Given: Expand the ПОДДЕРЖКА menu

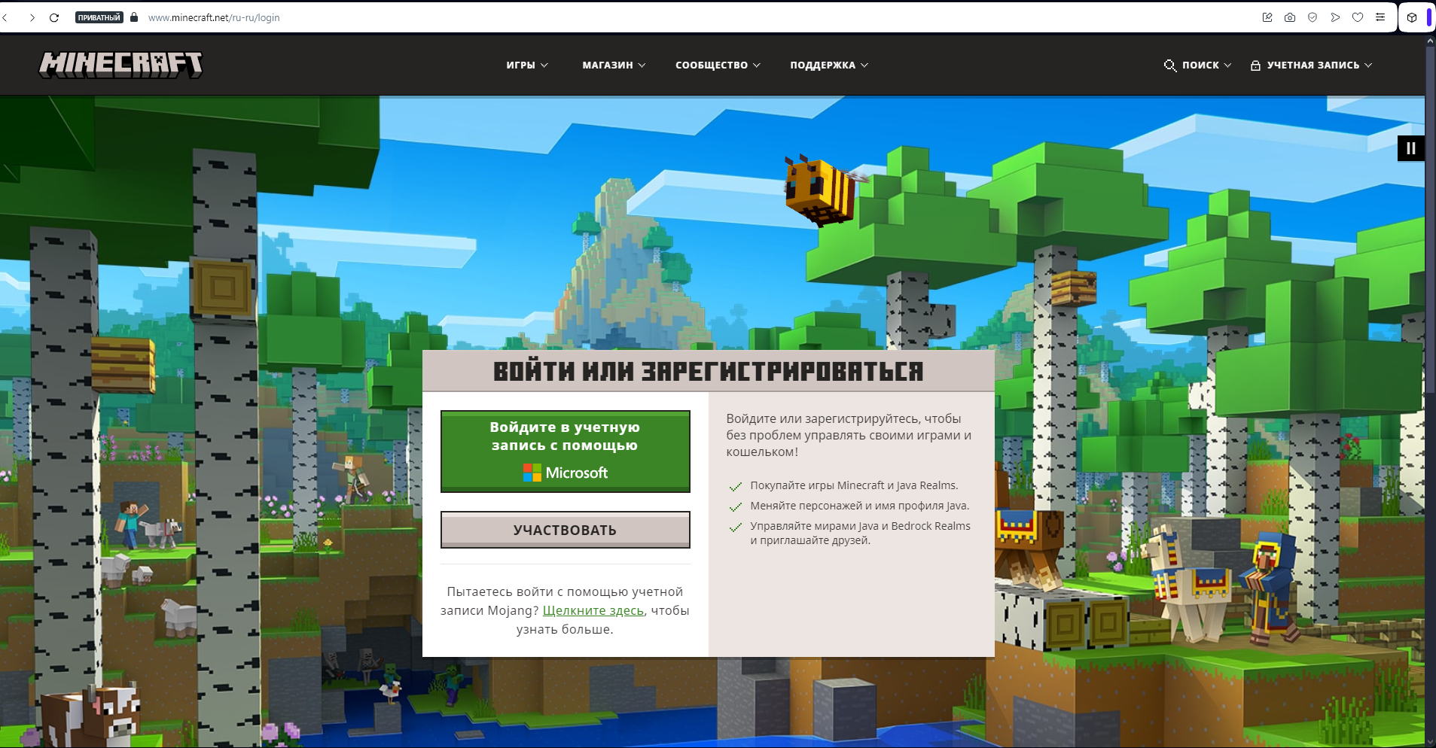Looking at the screenshot, I should pos(829,65).
